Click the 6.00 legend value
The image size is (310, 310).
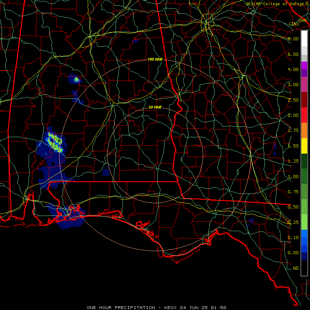pyautogui.click(x=293, y=54)
